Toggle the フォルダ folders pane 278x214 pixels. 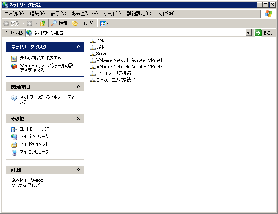pyautogui.click(x=82, y=23)
